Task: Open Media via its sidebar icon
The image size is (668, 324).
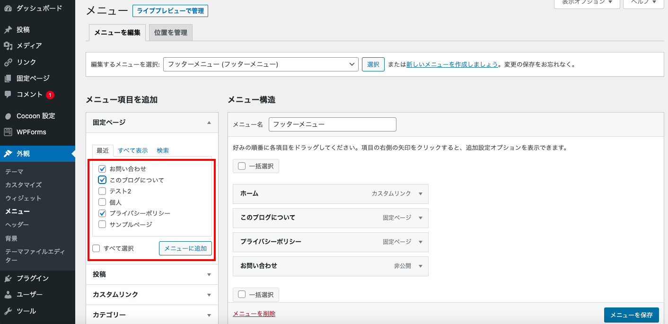Action: click(x=8, y=46)
